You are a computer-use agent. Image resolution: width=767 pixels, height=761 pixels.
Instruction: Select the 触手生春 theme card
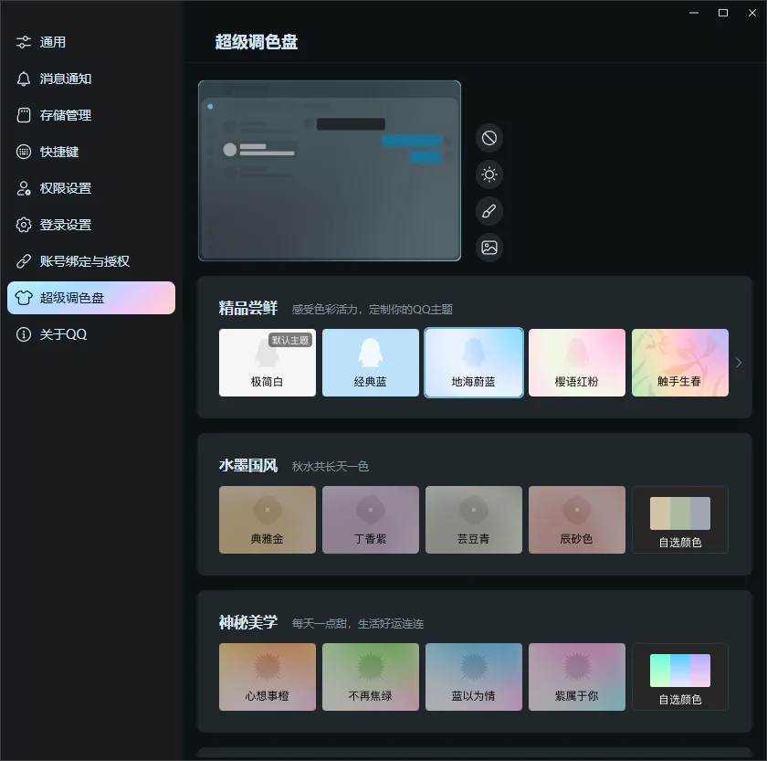tap(680, 363)
